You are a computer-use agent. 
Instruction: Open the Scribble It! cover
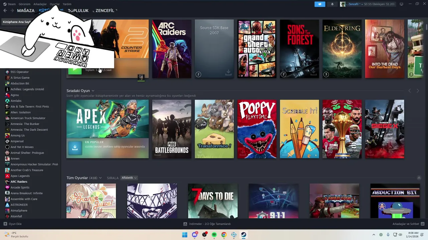click(x=299, y=129)
